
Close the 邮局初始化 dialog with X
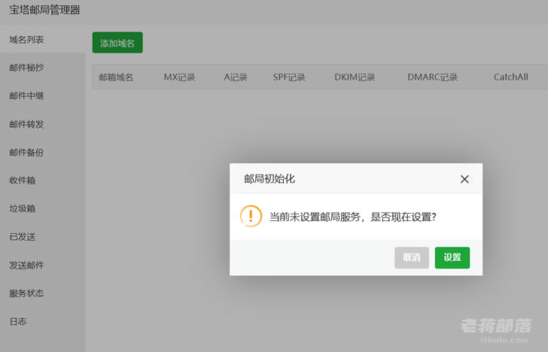click(x=464, y=179)
